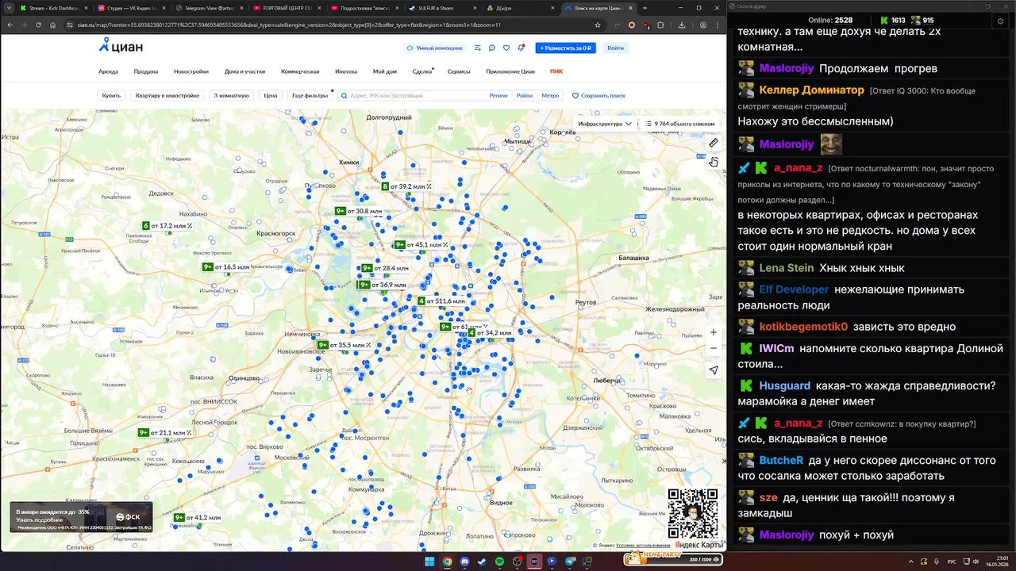Open a new browser tab with plus
This screenshot has width=1016, height=571.
pyautogui.click(x=645, y=8)
